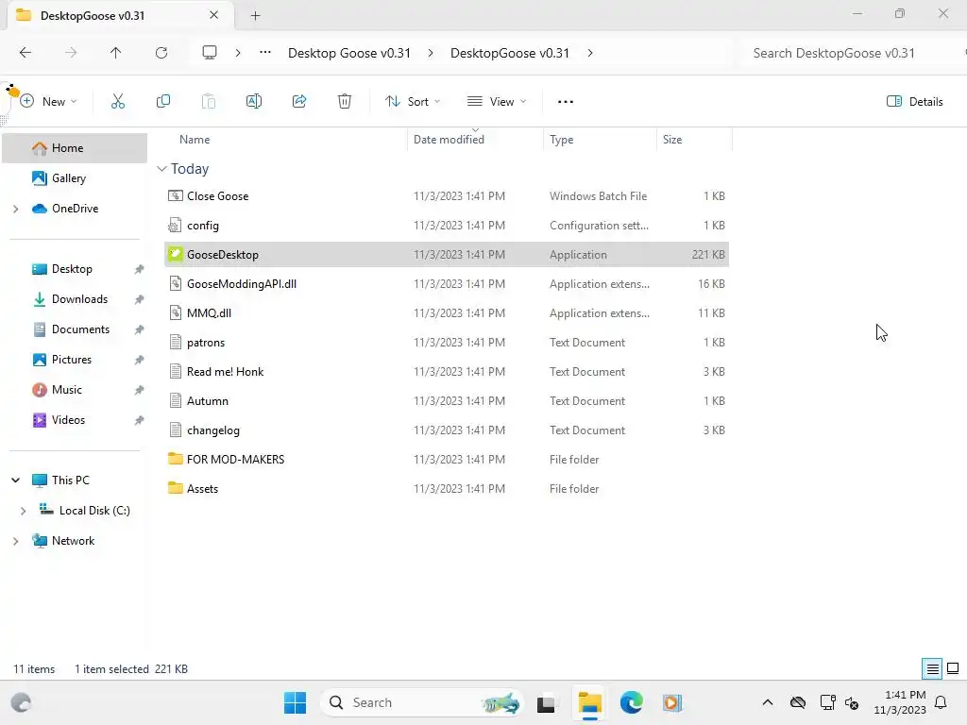This screenshot has width=967, height=725.
Task: Click the This PC monitor icon in address bar
Action: [x=210, y=53]
